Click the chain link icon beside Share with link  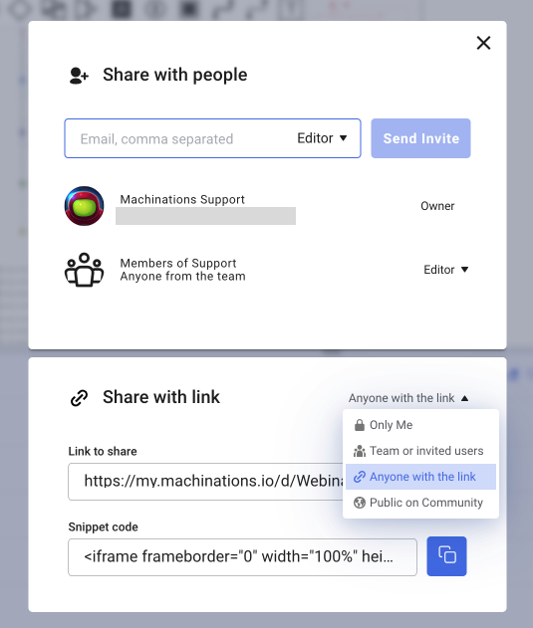click(79, 398)
